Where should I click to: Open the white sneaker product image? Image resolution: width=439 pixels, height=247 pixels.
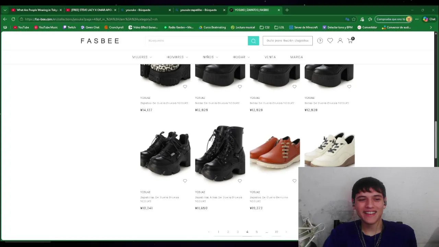coord(329,150)
